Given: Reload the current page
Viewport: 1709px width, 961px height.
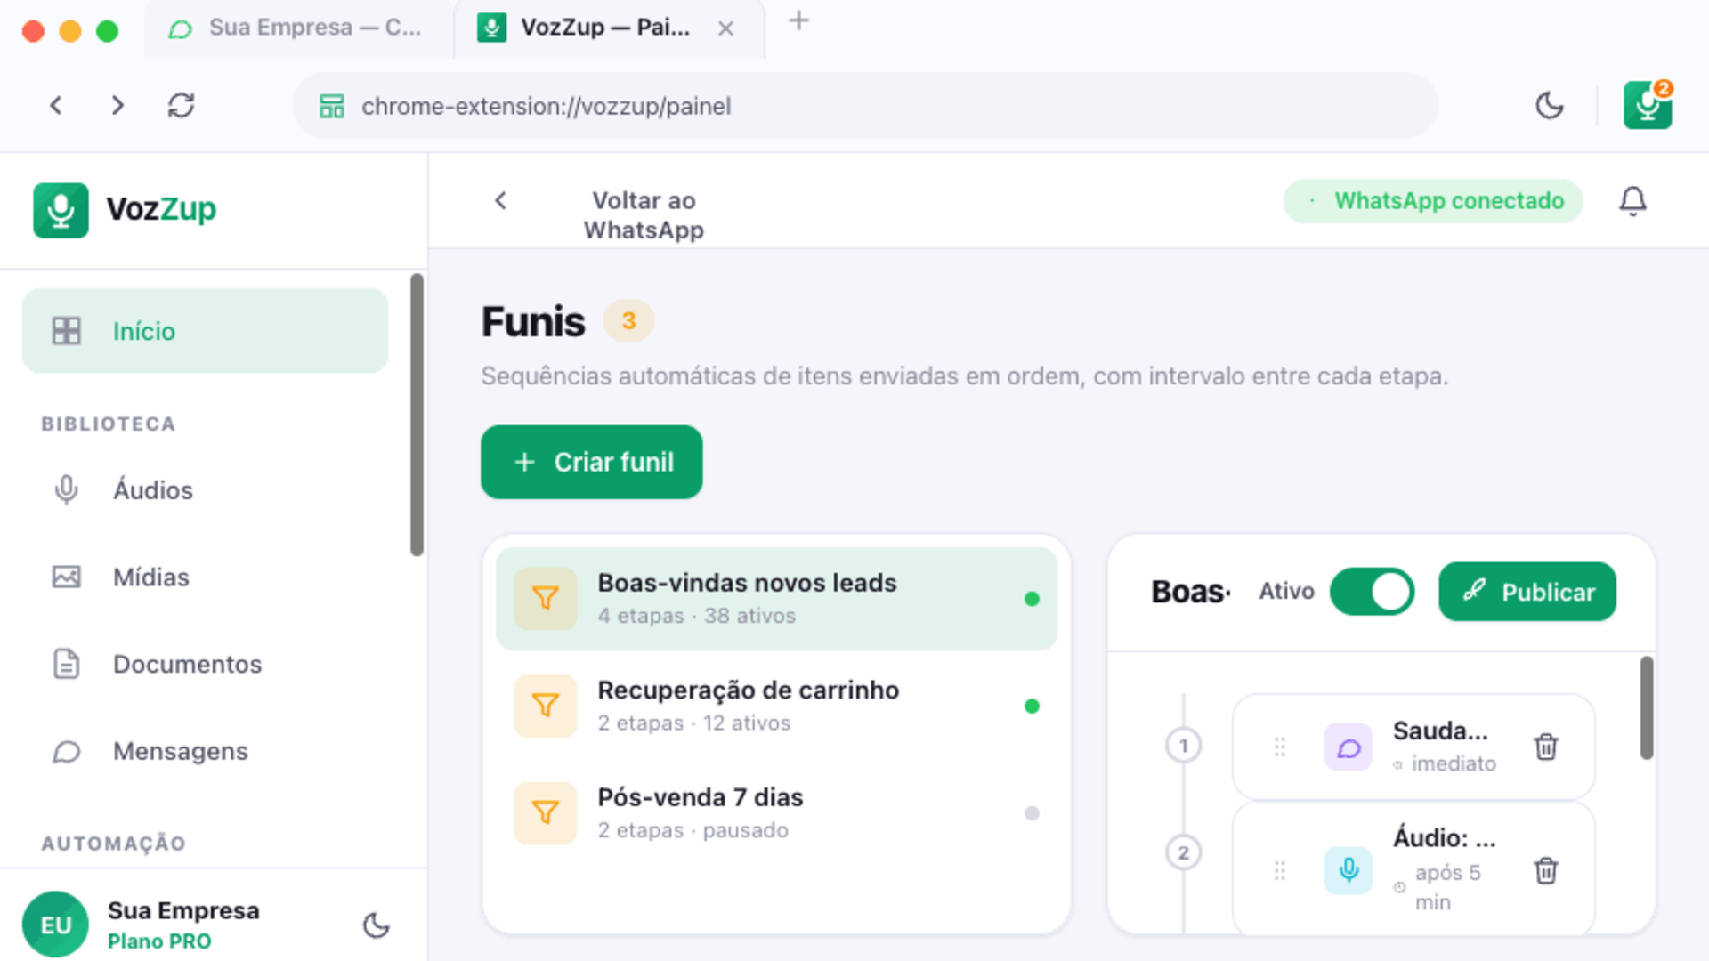Looking at the screenshot, I should tap(181, 106).
